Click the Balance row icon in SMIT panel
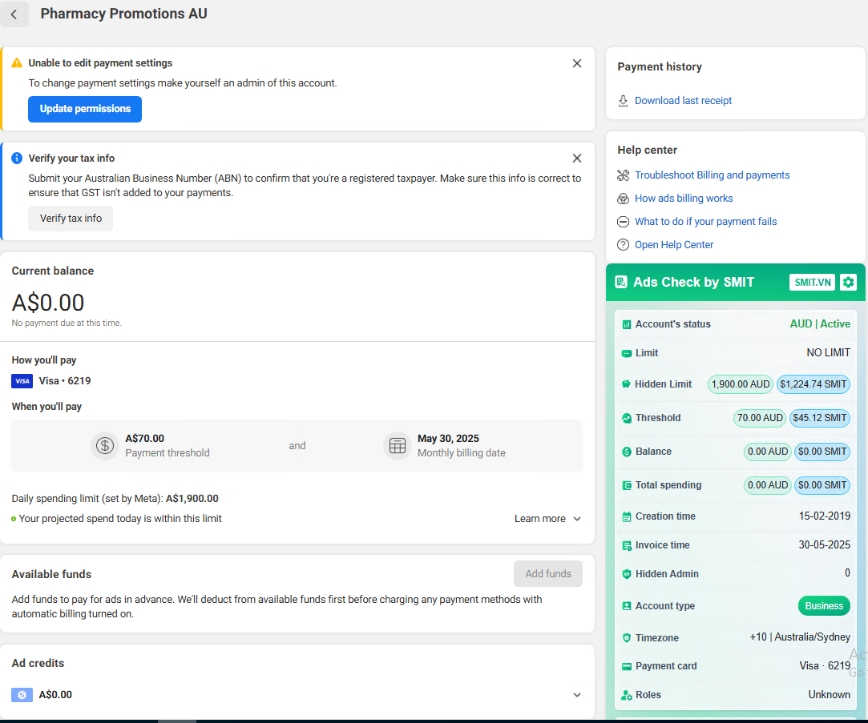The width and height of the screenshot is (868, 723). (627, 452)
